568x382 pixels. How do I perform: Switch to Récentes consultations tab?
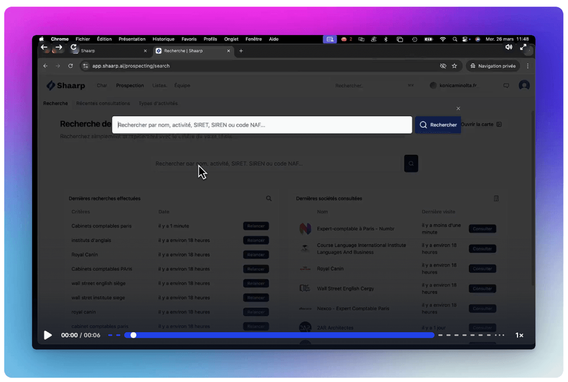click(x=103, y=104)
